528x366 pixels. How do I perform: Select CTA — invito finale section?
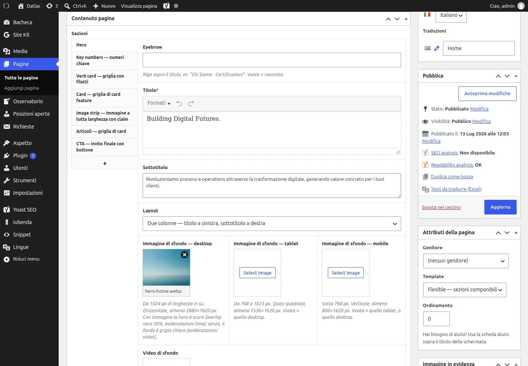click(x=105, y=147)
